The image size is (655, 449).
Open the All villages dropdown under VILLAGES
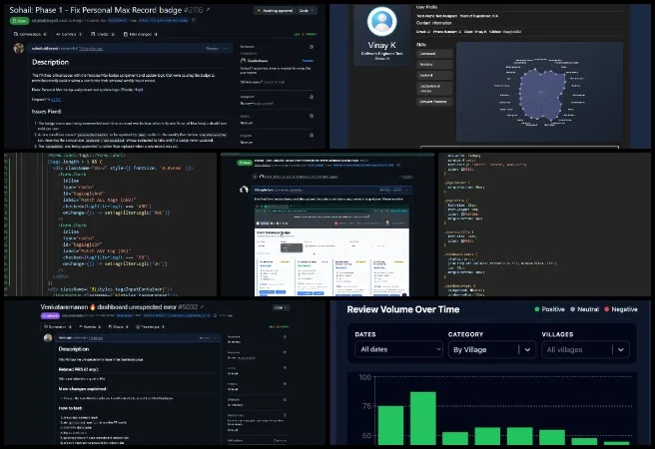[585, 349]
